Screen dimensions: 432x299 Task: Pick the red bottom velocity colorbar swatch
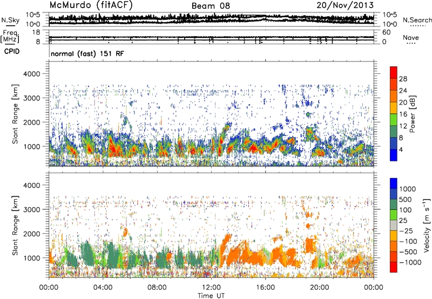394,267
